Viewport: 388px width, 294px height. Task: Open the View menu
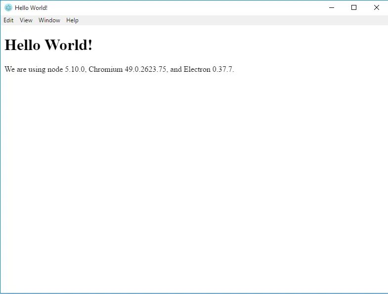(26, 20)
